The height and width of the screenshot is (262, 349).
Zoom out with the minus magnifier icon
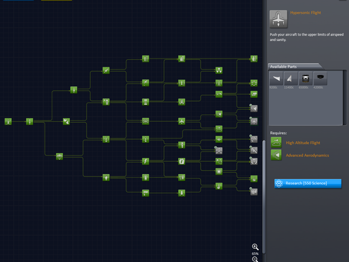click(x=255, y=260)
